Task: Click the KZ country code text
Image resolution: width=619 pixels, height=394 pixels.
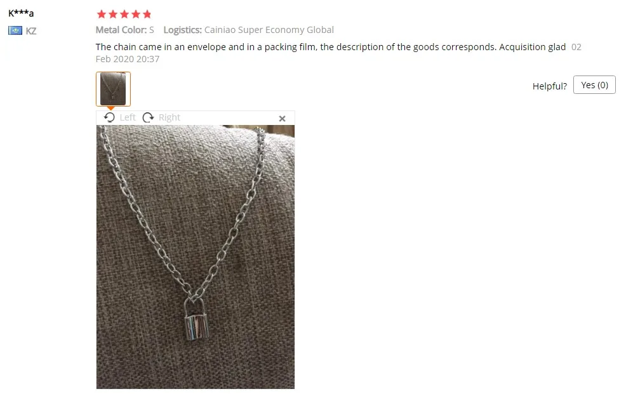Action: 31,31
